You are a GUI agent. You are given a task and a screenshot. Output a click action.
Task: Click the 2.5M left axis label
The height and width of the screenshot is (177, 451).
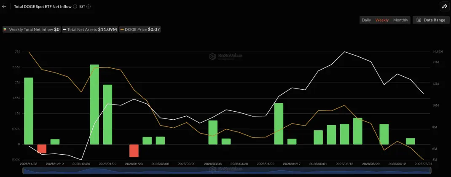coord(16,67)
